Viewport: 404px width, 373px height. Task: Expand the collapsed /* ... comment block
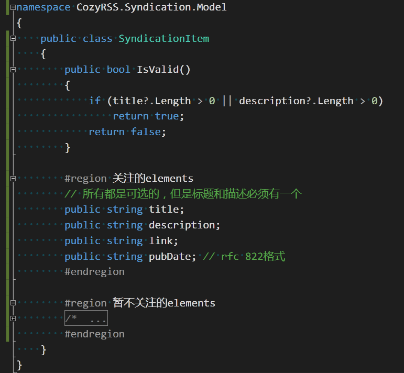(13, 319)
